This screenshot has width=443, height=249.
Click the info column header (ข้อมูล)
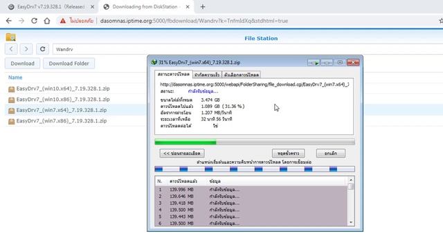pyautogui.click(x=215, y=181)
